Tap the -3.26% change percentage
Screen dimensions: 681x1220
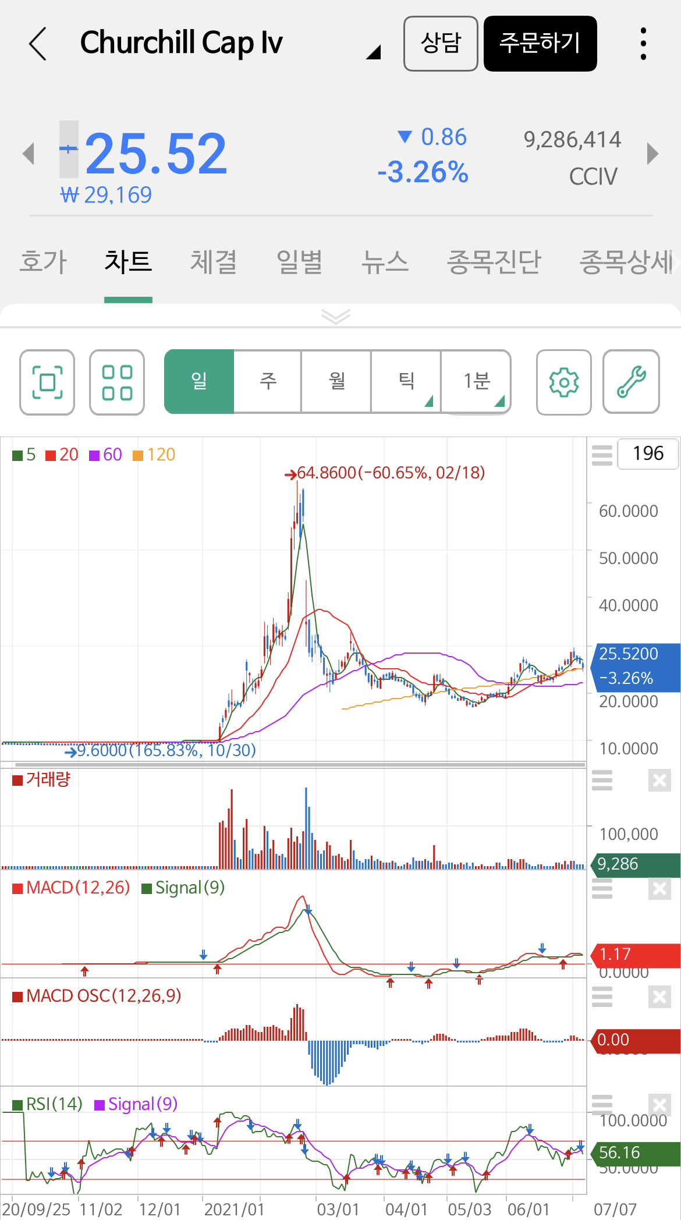pos(423,172)
